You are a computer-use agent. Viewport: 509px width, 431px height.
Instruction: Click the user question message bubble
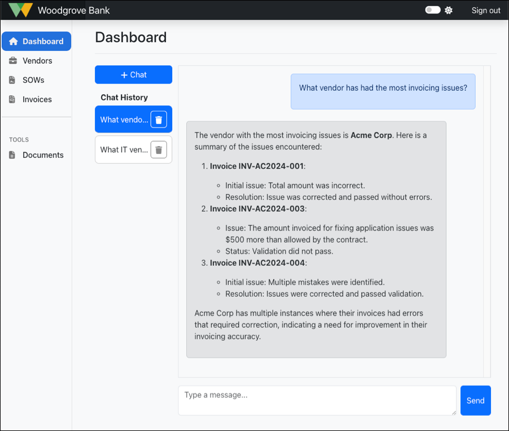[x=383, y=91]
